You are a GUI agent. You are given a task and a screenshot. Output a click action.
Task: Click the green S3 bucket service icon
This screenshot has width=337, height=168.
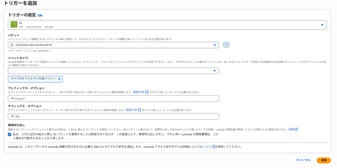(14, 25)
